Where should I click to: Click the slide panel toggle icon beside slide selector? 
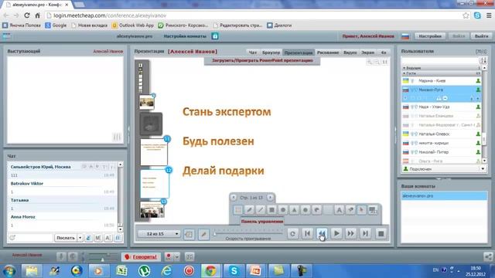click(189, 234)
